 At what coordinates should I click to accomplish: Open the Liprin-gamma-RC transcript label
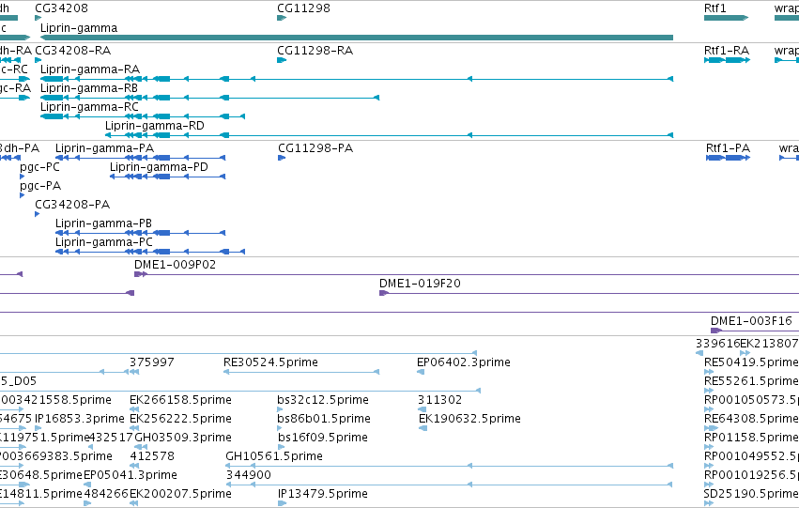point(89,107)
